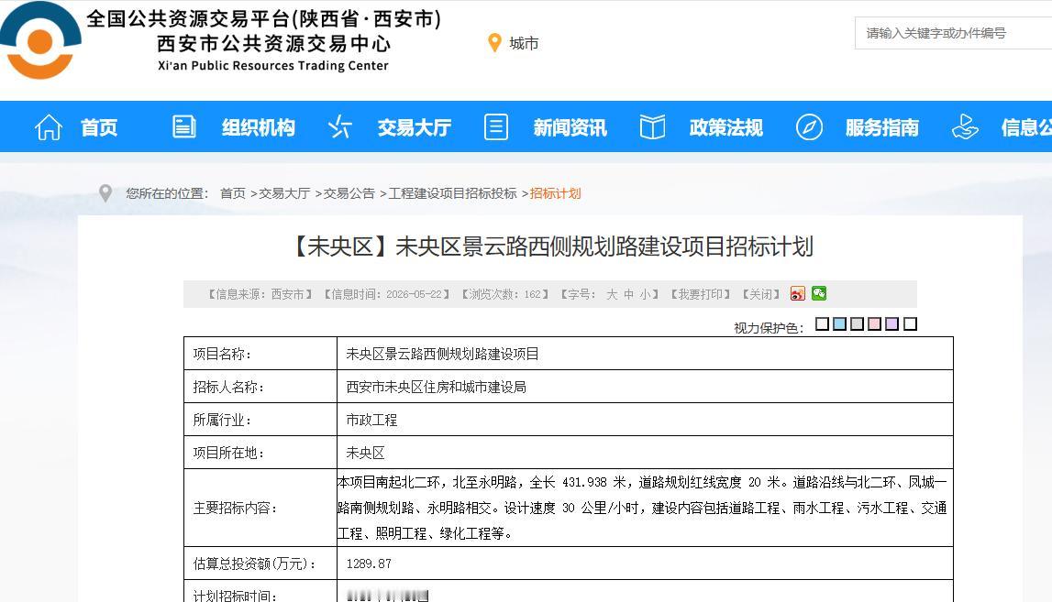Click the 新闻资讯 list icon
This screenshot has height=602, width=1052.
(496, 126)
